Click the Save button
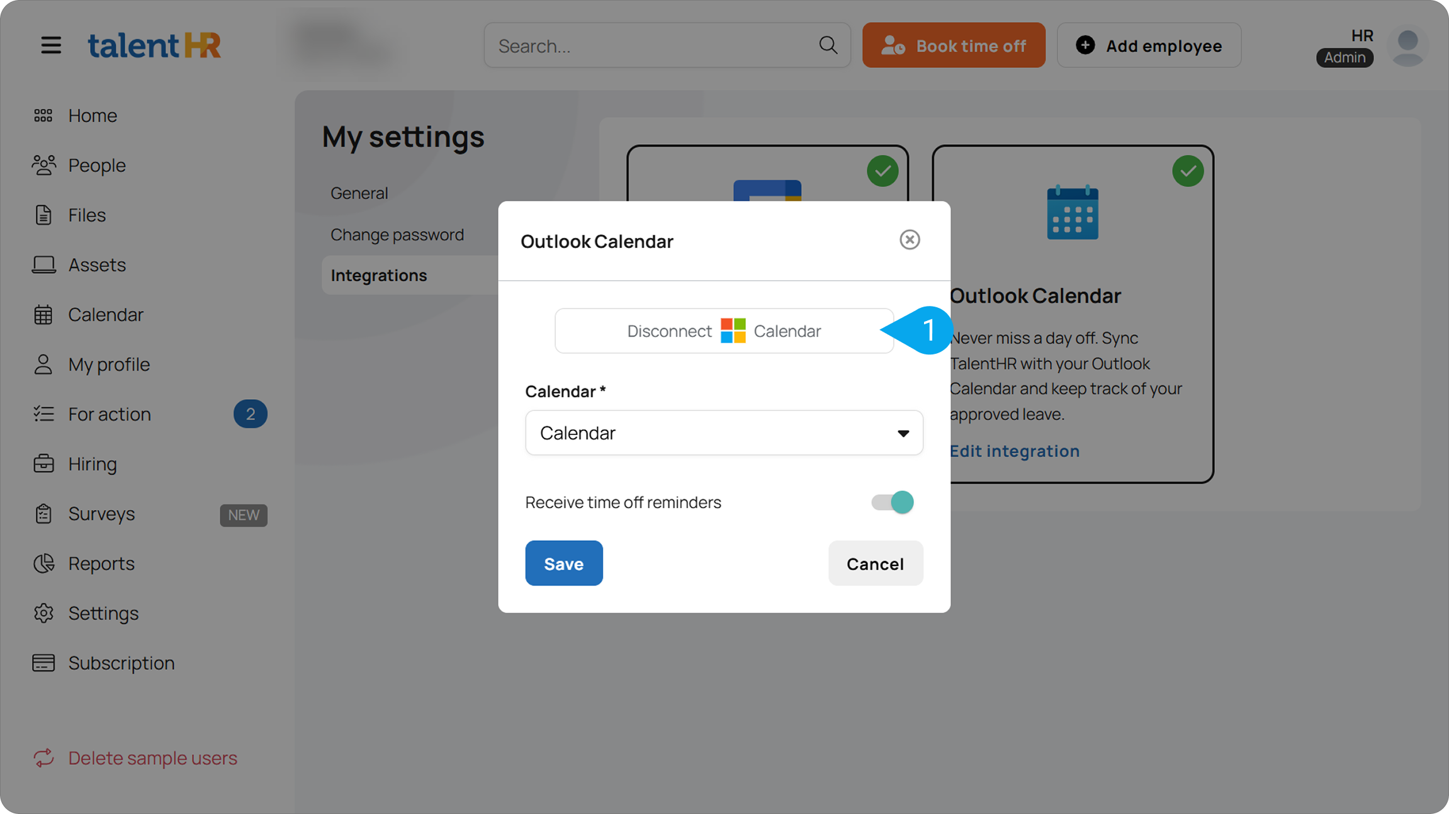The height and width of the screenshot is (814, 1449). 564,563
